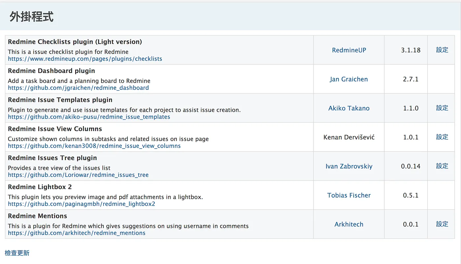Click version number 0.0.14
This screenshot has height=264, width=461.
(411, 166)
